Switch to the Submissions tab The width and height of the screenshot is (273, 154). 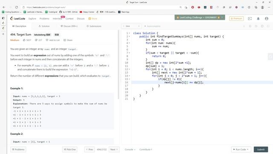[94, 26]
